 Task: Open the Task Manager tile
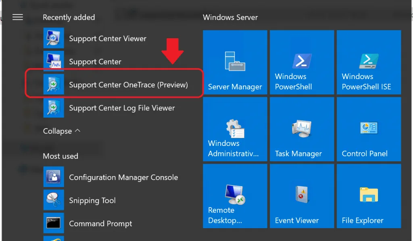[302, 129]
